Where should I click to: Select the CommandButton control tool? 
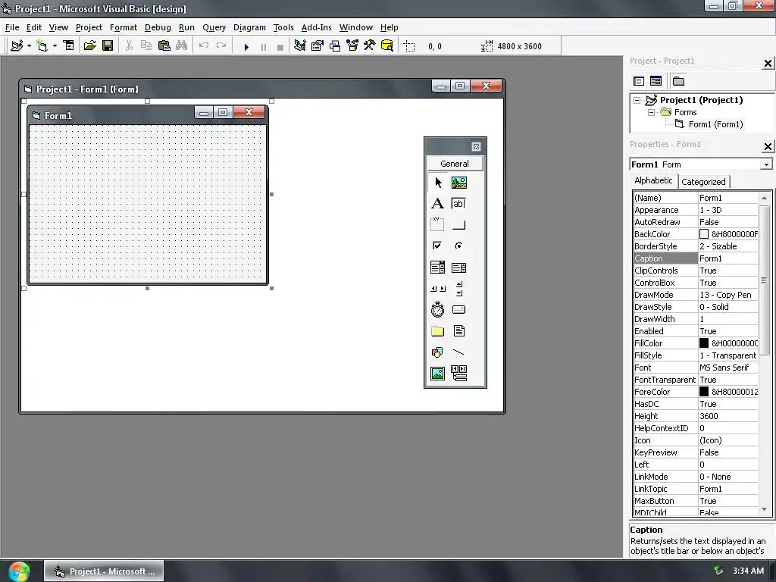pos(458,224)
